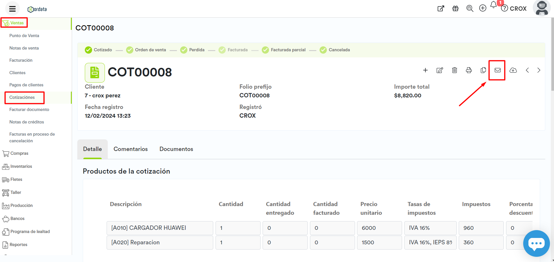554x262 pixels.
Task: Download quotation via the cloud icon
Action: [513, 70]
